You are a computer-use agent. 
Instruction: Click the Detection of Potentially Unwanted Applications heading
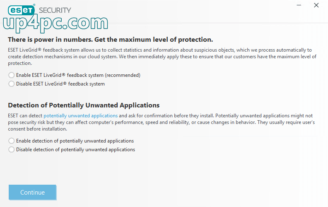(x=84, y=105)
